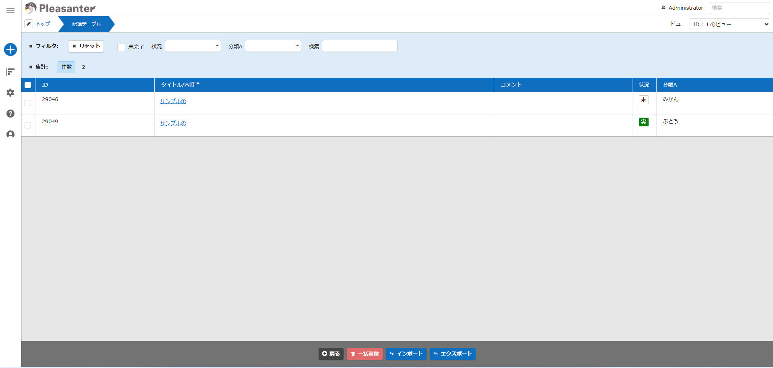This screenshot has height=368, width=773.
Task: Sort by タイトル/内容 column header
Action: [x=324, y=85]
